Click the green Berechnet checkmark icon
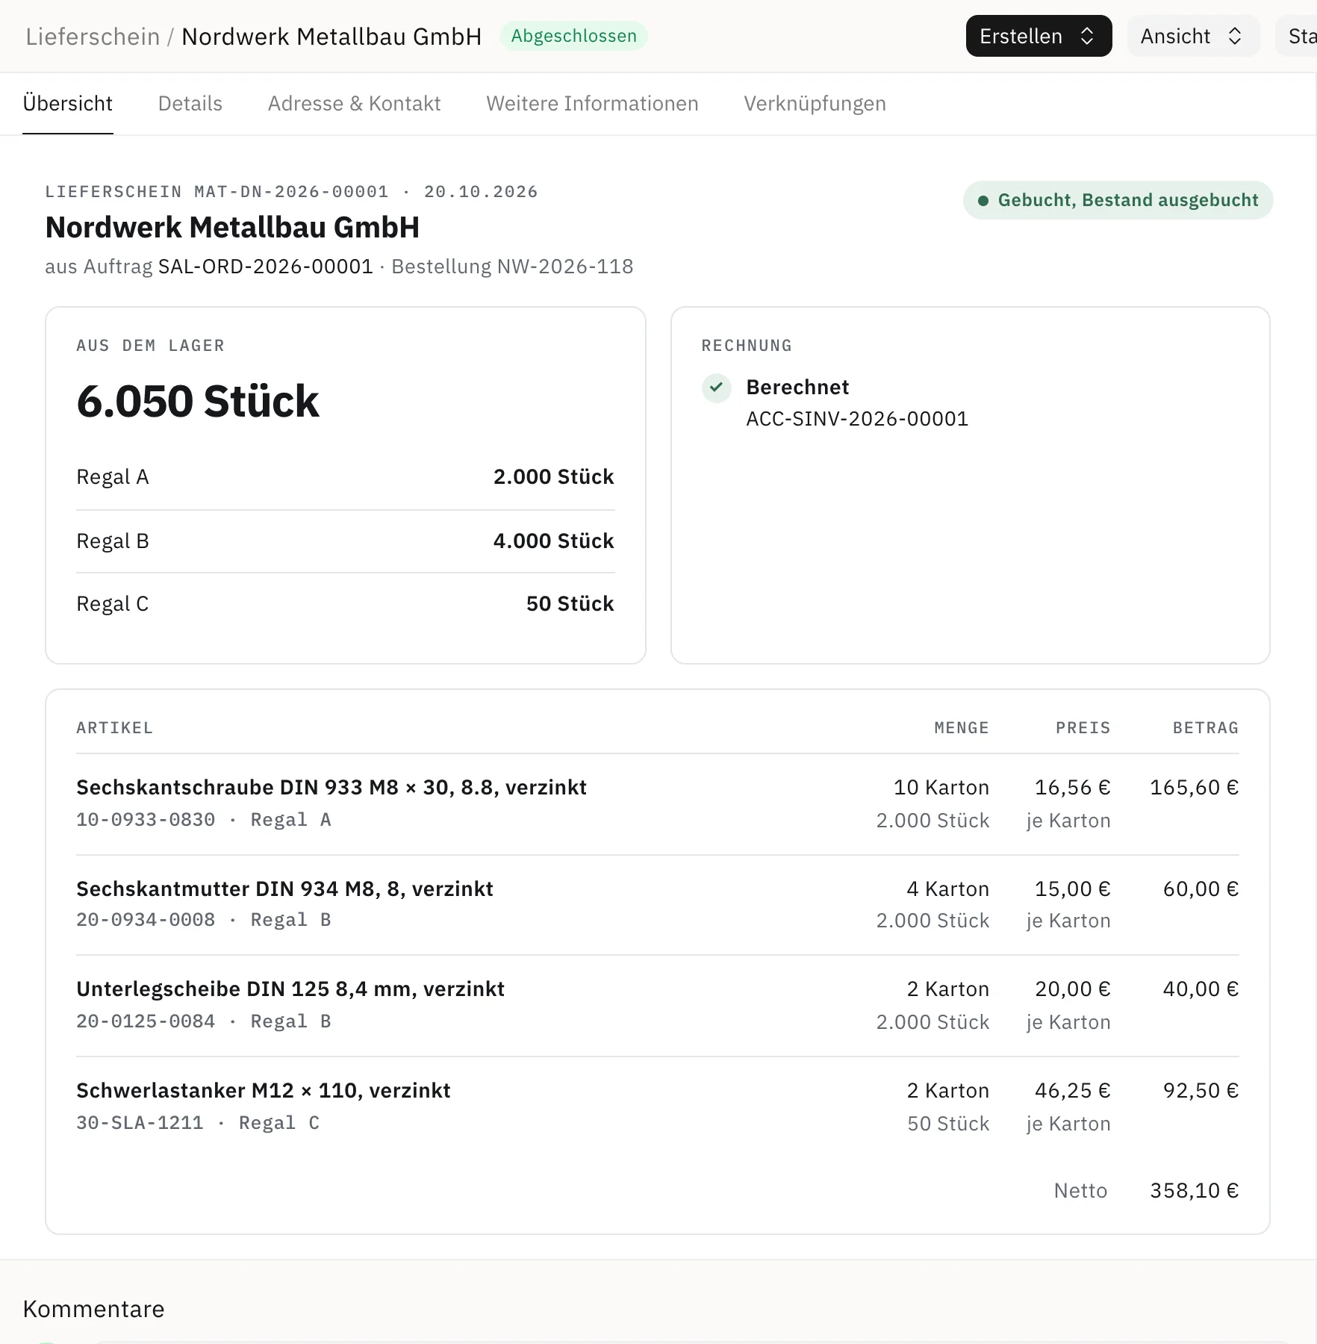Image resolution: width=1317 pixels, height=1344 pixels. (716, 388)
